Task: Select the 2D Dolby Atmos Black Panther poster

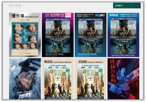Action: coord(58,35)
